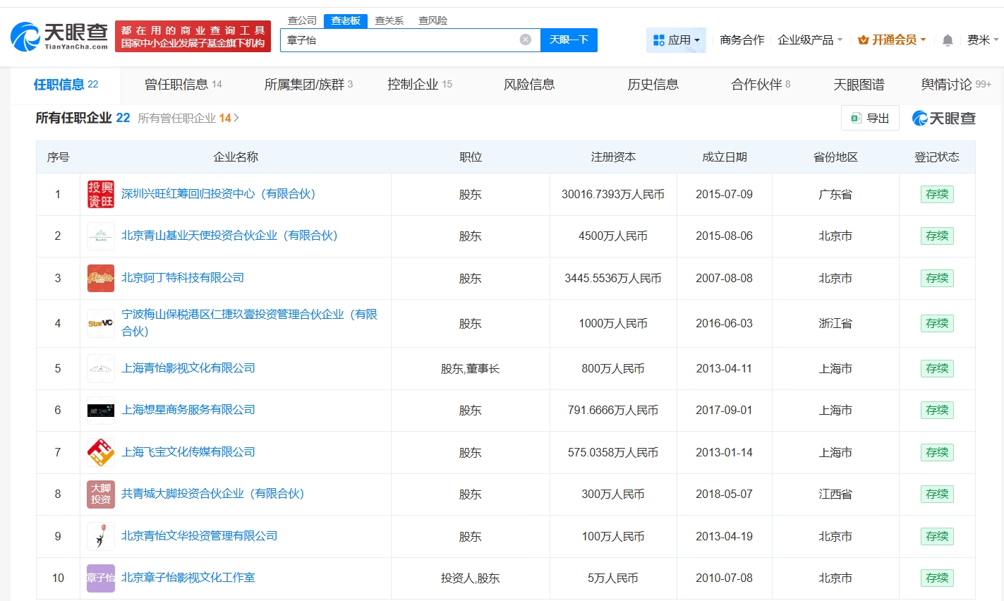
Task: Click the 深圳兴旺红筹 company logo icon
Action: [x=101, y=194]
